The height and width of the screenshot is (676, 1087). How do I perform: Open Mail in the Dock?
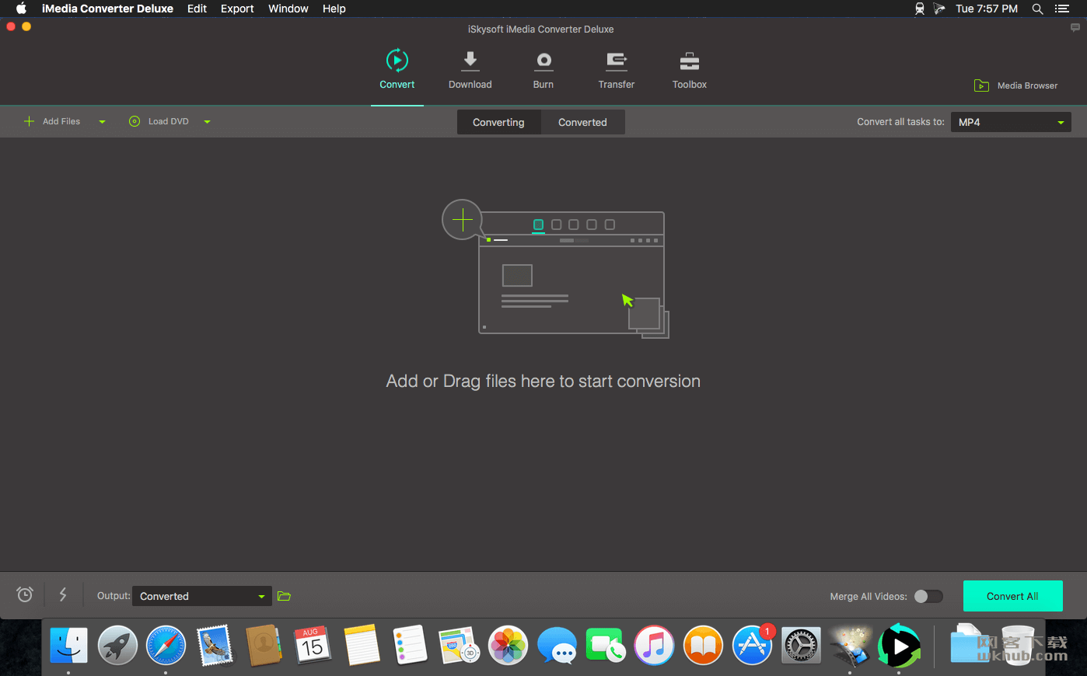click(x=215, y=646)
